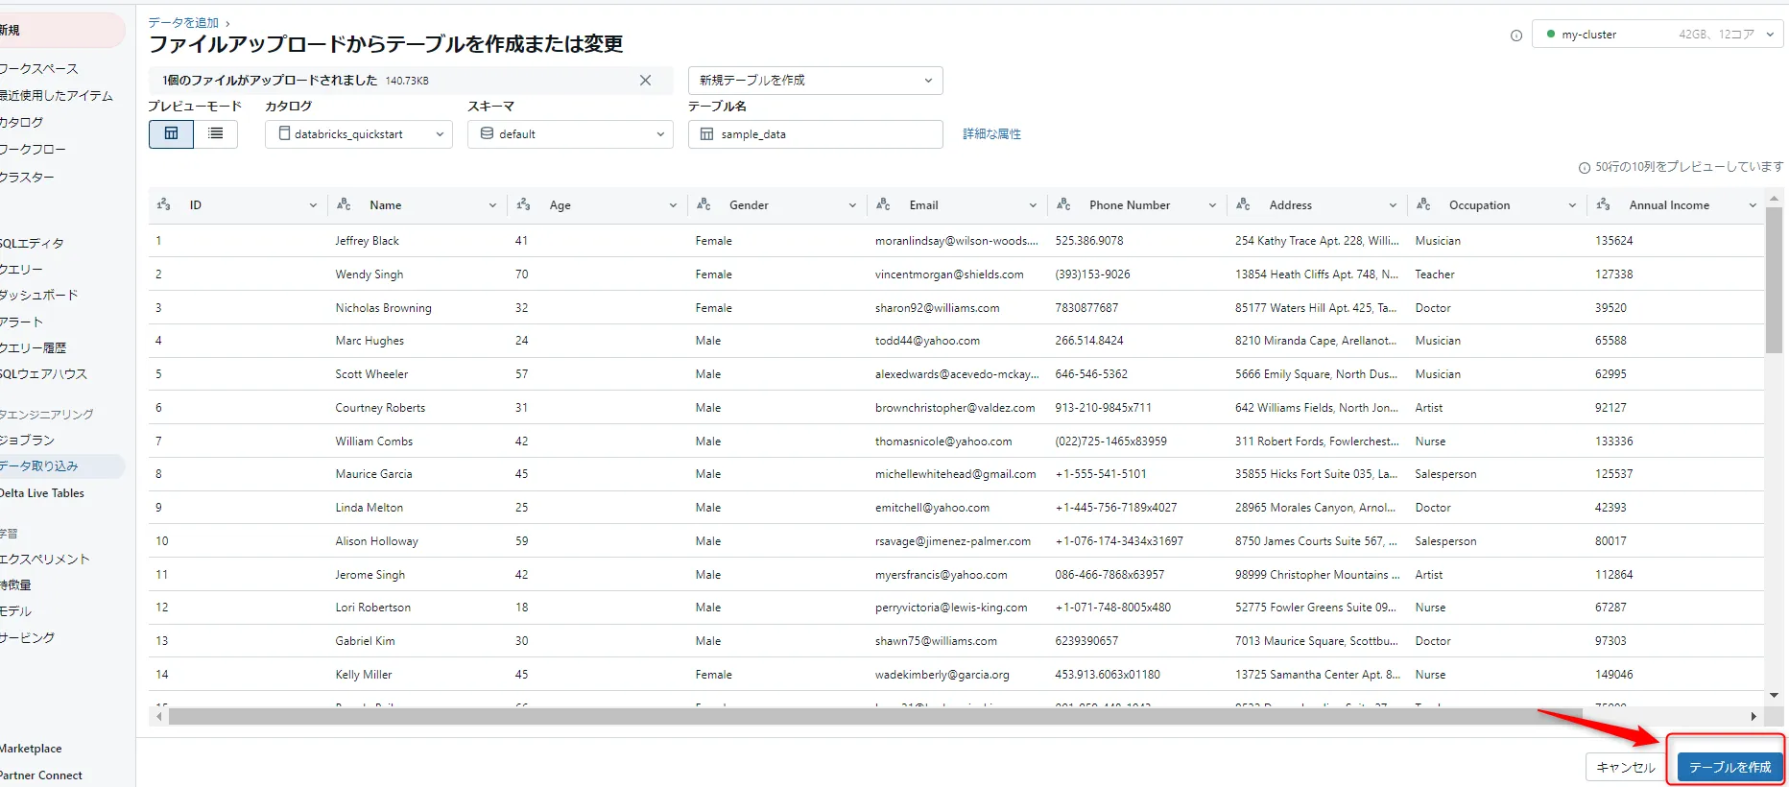Image resolution: width=1789 pixels, height=787 pixels.
Task: Click the scroll down arrow of the preview
Action: [x=1774, y=695]
